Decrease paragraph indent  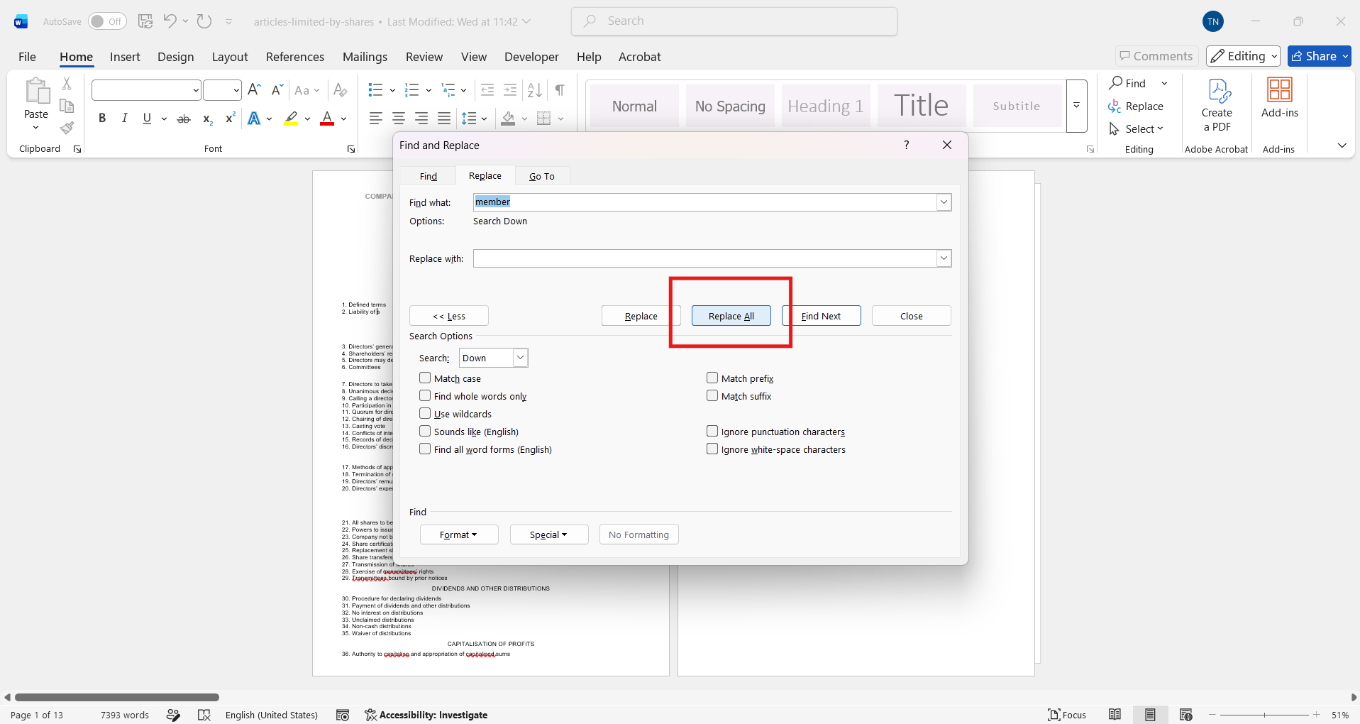click(x=487, y=90)
